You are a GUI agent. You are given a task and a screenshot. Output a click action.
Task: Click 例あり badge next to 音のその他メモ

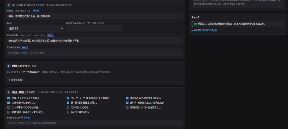[x=24, y=47]
